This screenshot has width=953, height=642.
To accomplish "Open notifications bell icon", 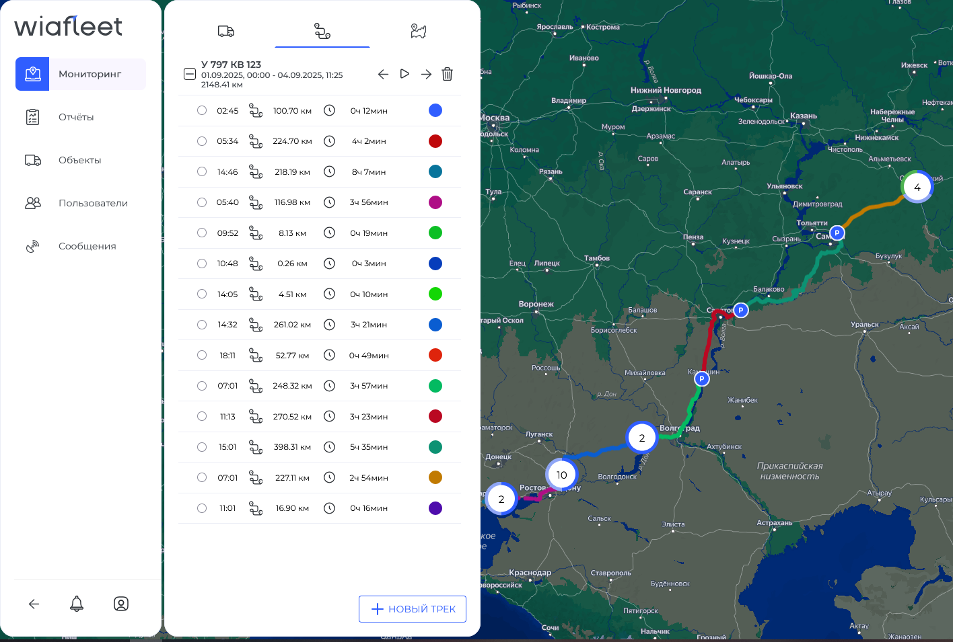I will pyautogui.click(x=77, y=604).
